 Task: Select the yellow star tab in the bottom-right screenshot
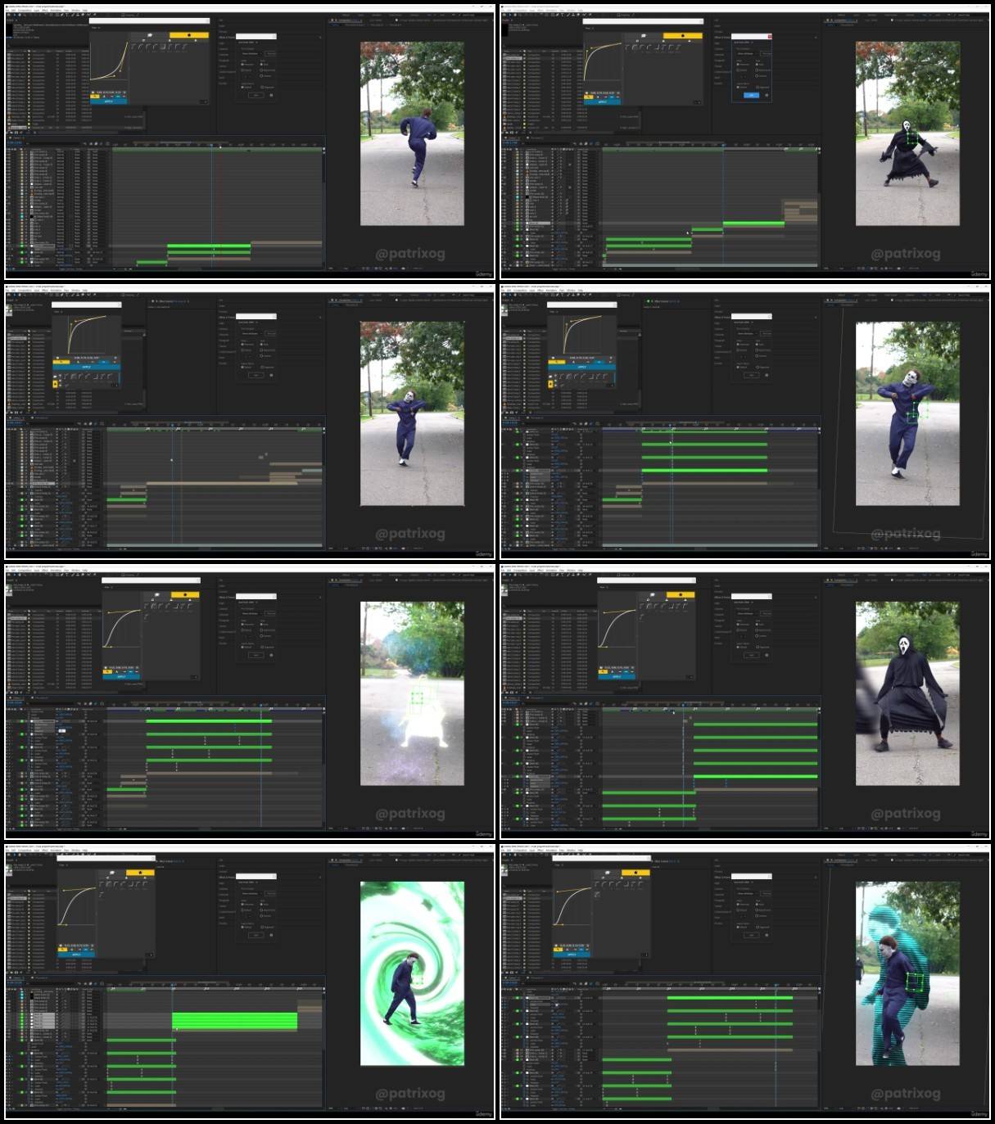point(635,873)
